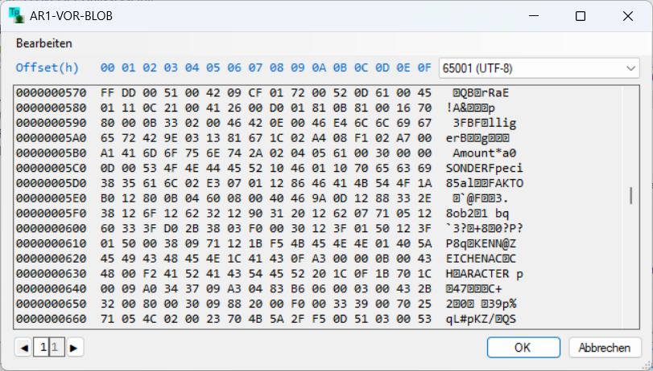Click the first byte FF in row 0000000570
Viewport: 653px width, 371px height.
(x=108, y=92)
